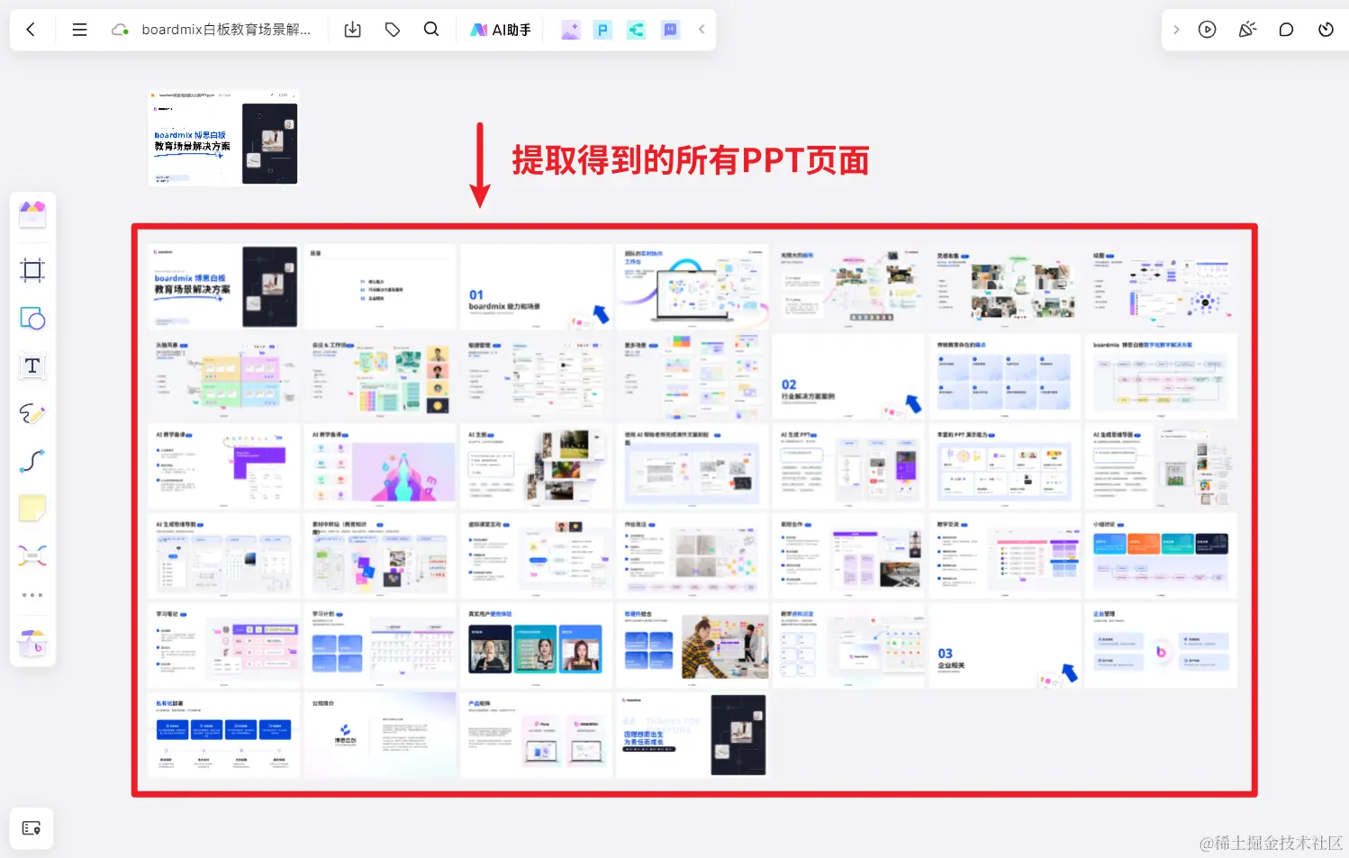Select the Connector line tool
Viewport: 1349px width, 858px height.
click(x=32, y=461)
